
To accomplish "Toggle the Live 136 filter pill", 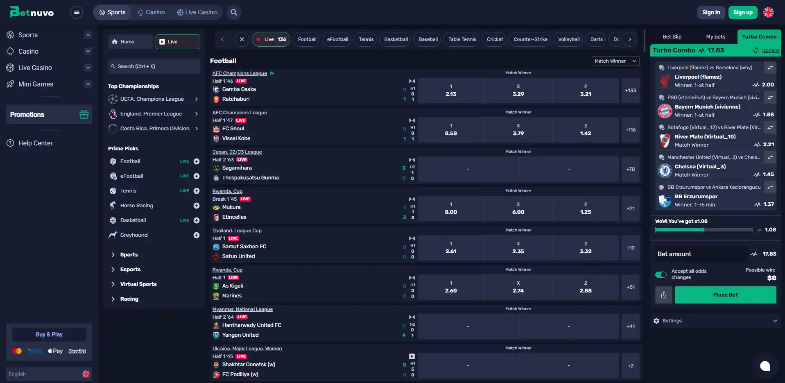I will [271, 39].
